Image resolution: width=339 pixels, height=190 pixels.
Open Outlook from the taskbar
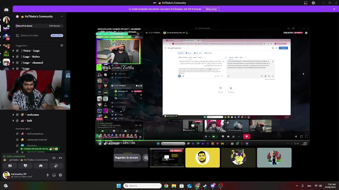click(x=189, y=186)
